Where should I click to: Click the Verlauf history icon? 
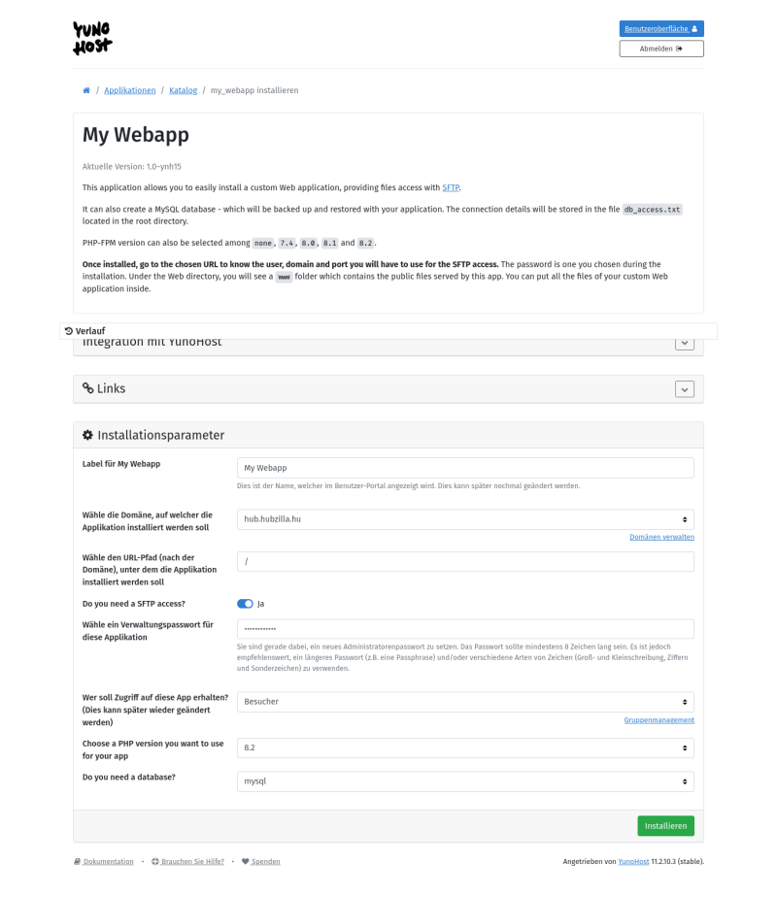(x=69, y=331)
